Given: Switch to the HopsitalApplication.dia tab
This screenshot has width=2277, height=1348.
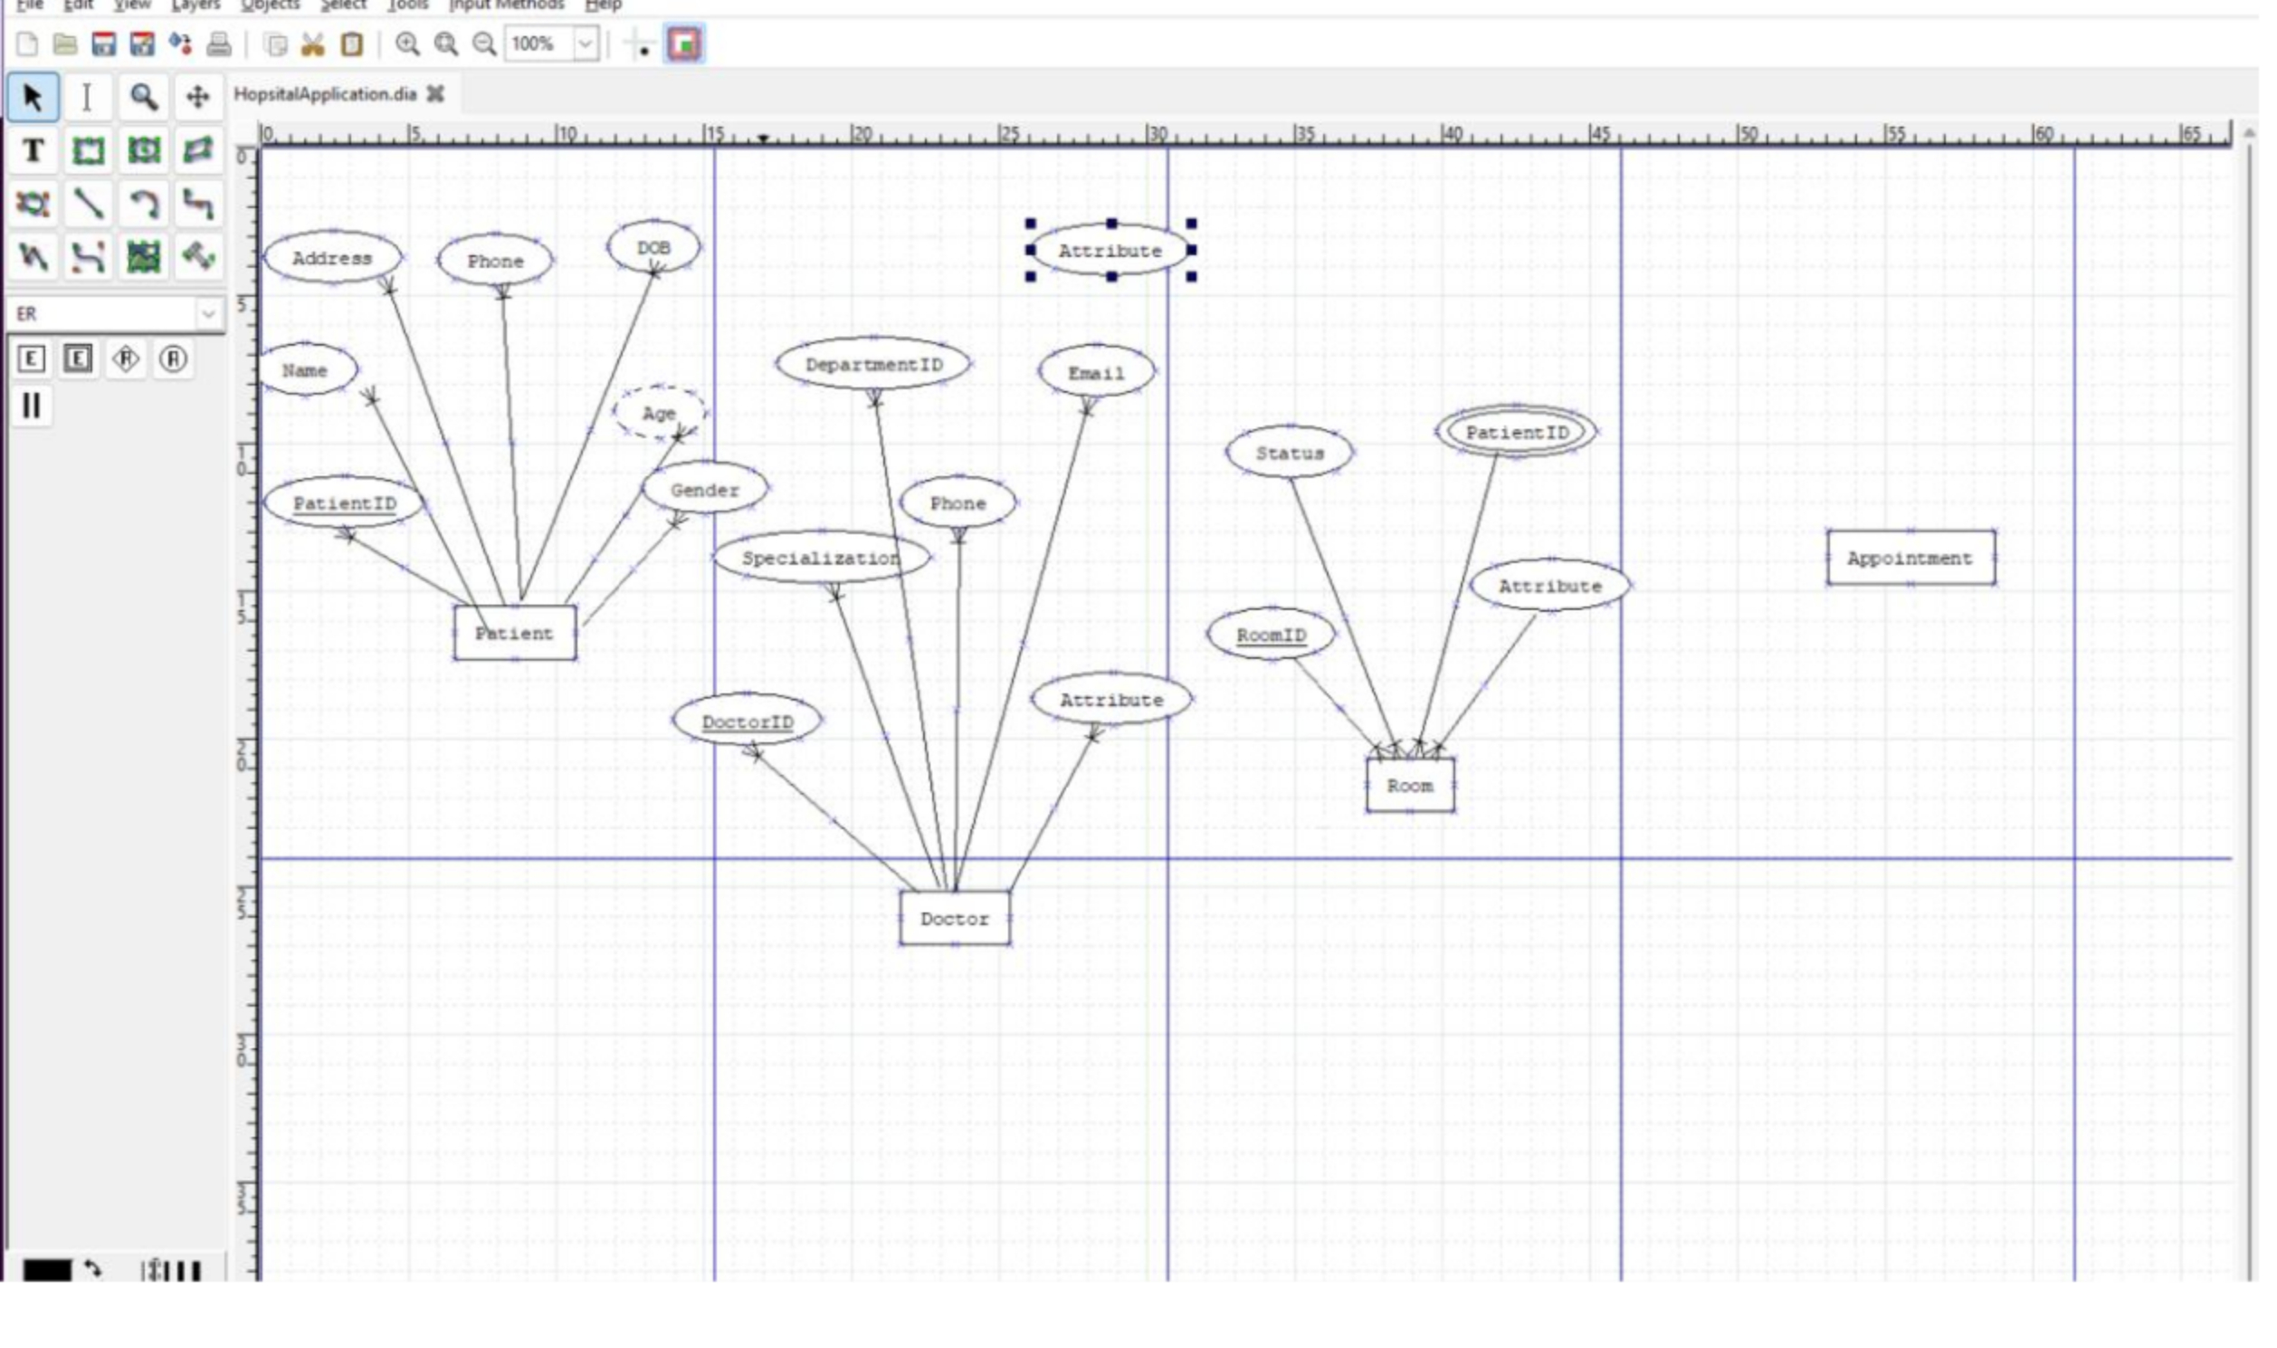Looking at the screenshot, I should click(x=327, y=94).
